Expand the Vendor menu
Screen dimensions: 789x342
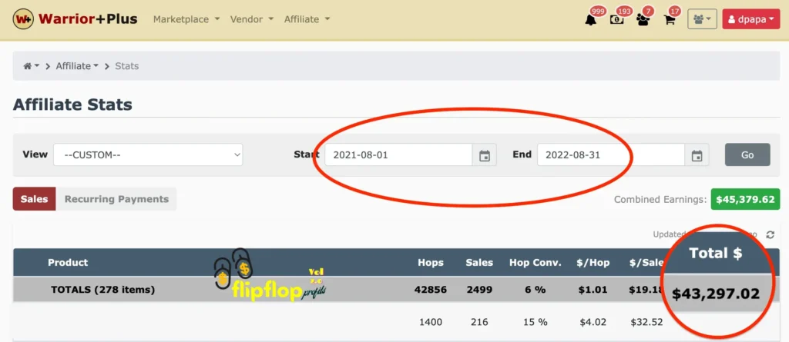pos(252,19)
